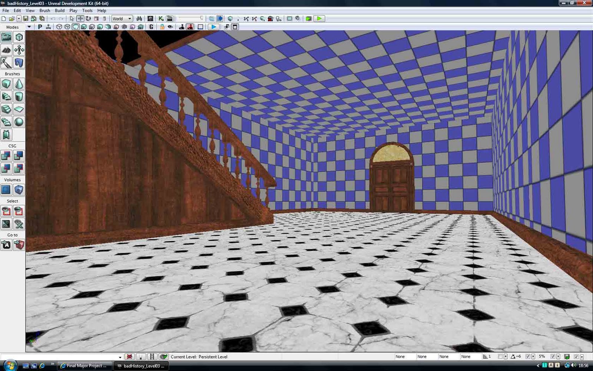
Task: Toggle real-time preview with the eye icon
Action: coord(170,26)
